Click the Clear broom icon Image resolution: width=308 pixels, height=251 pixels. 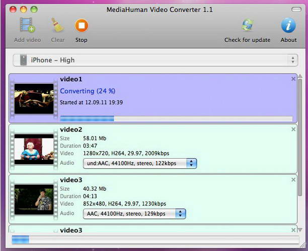[57, 25]
